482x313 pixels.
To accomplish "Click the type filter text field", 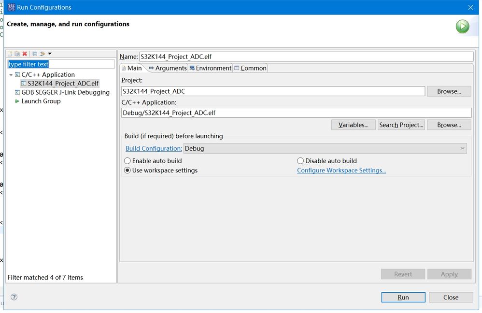I will (60, 64).
